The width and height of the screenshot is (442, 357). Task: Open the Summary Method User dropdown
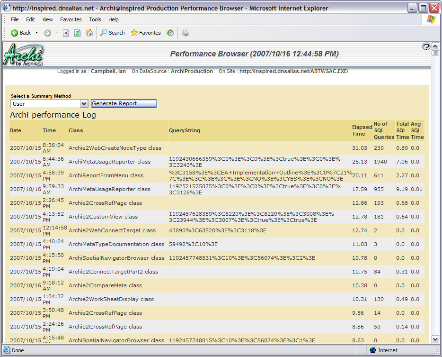[84, 104]
